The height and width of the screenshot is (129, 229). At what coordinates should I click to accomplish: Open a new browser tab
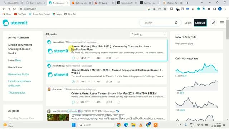coord(187,3)
